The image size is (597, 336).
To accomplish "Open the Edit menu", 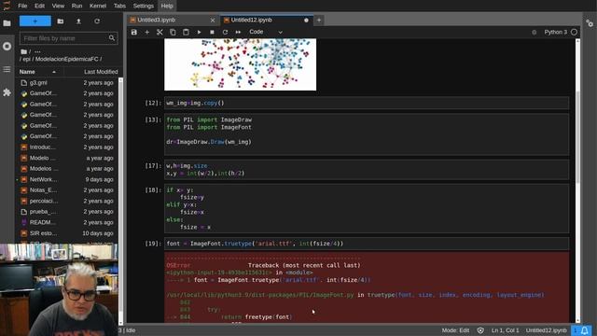I will point(39,6).
